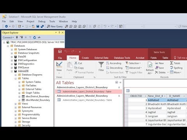Screen dimensions: 187x140
Task: Collapse the Access navigation pane shutter
Action: click(120, 82)
